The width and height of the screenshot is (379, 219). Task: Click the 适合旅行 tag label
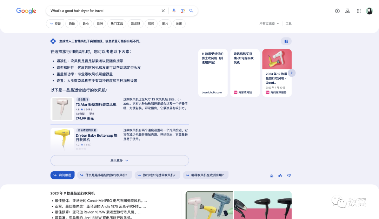click(83, 99)
